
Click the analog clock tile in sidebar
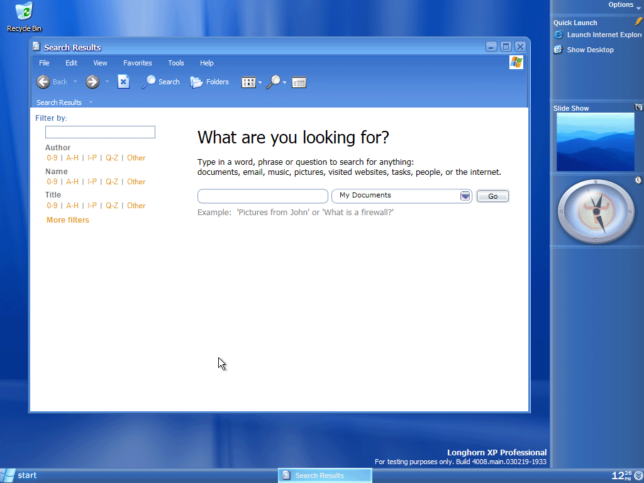point(596,211)
